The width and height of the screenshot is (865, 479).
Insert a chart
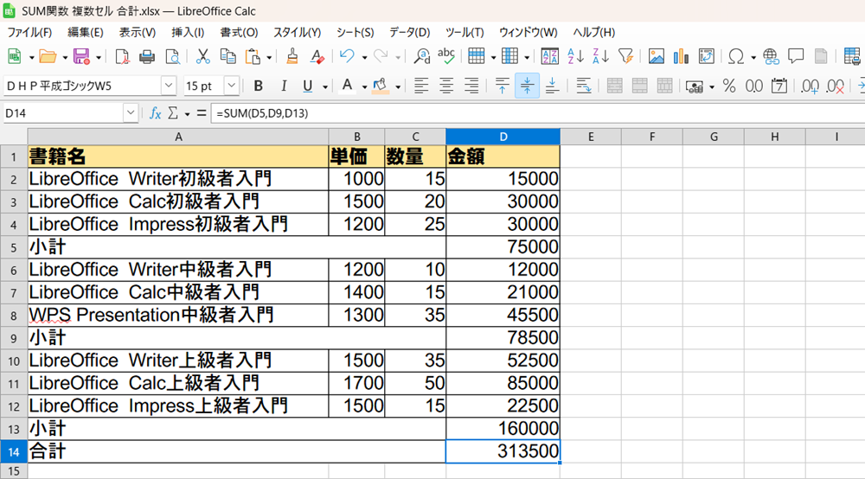coord(682,56)
